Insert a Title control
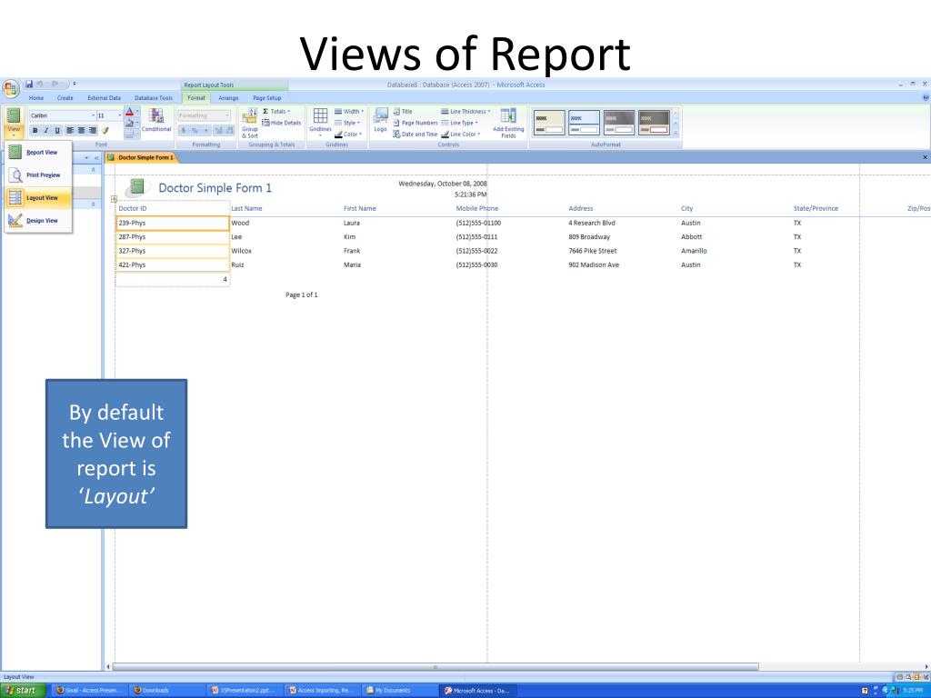931x698 pixels. coord(403,112)
